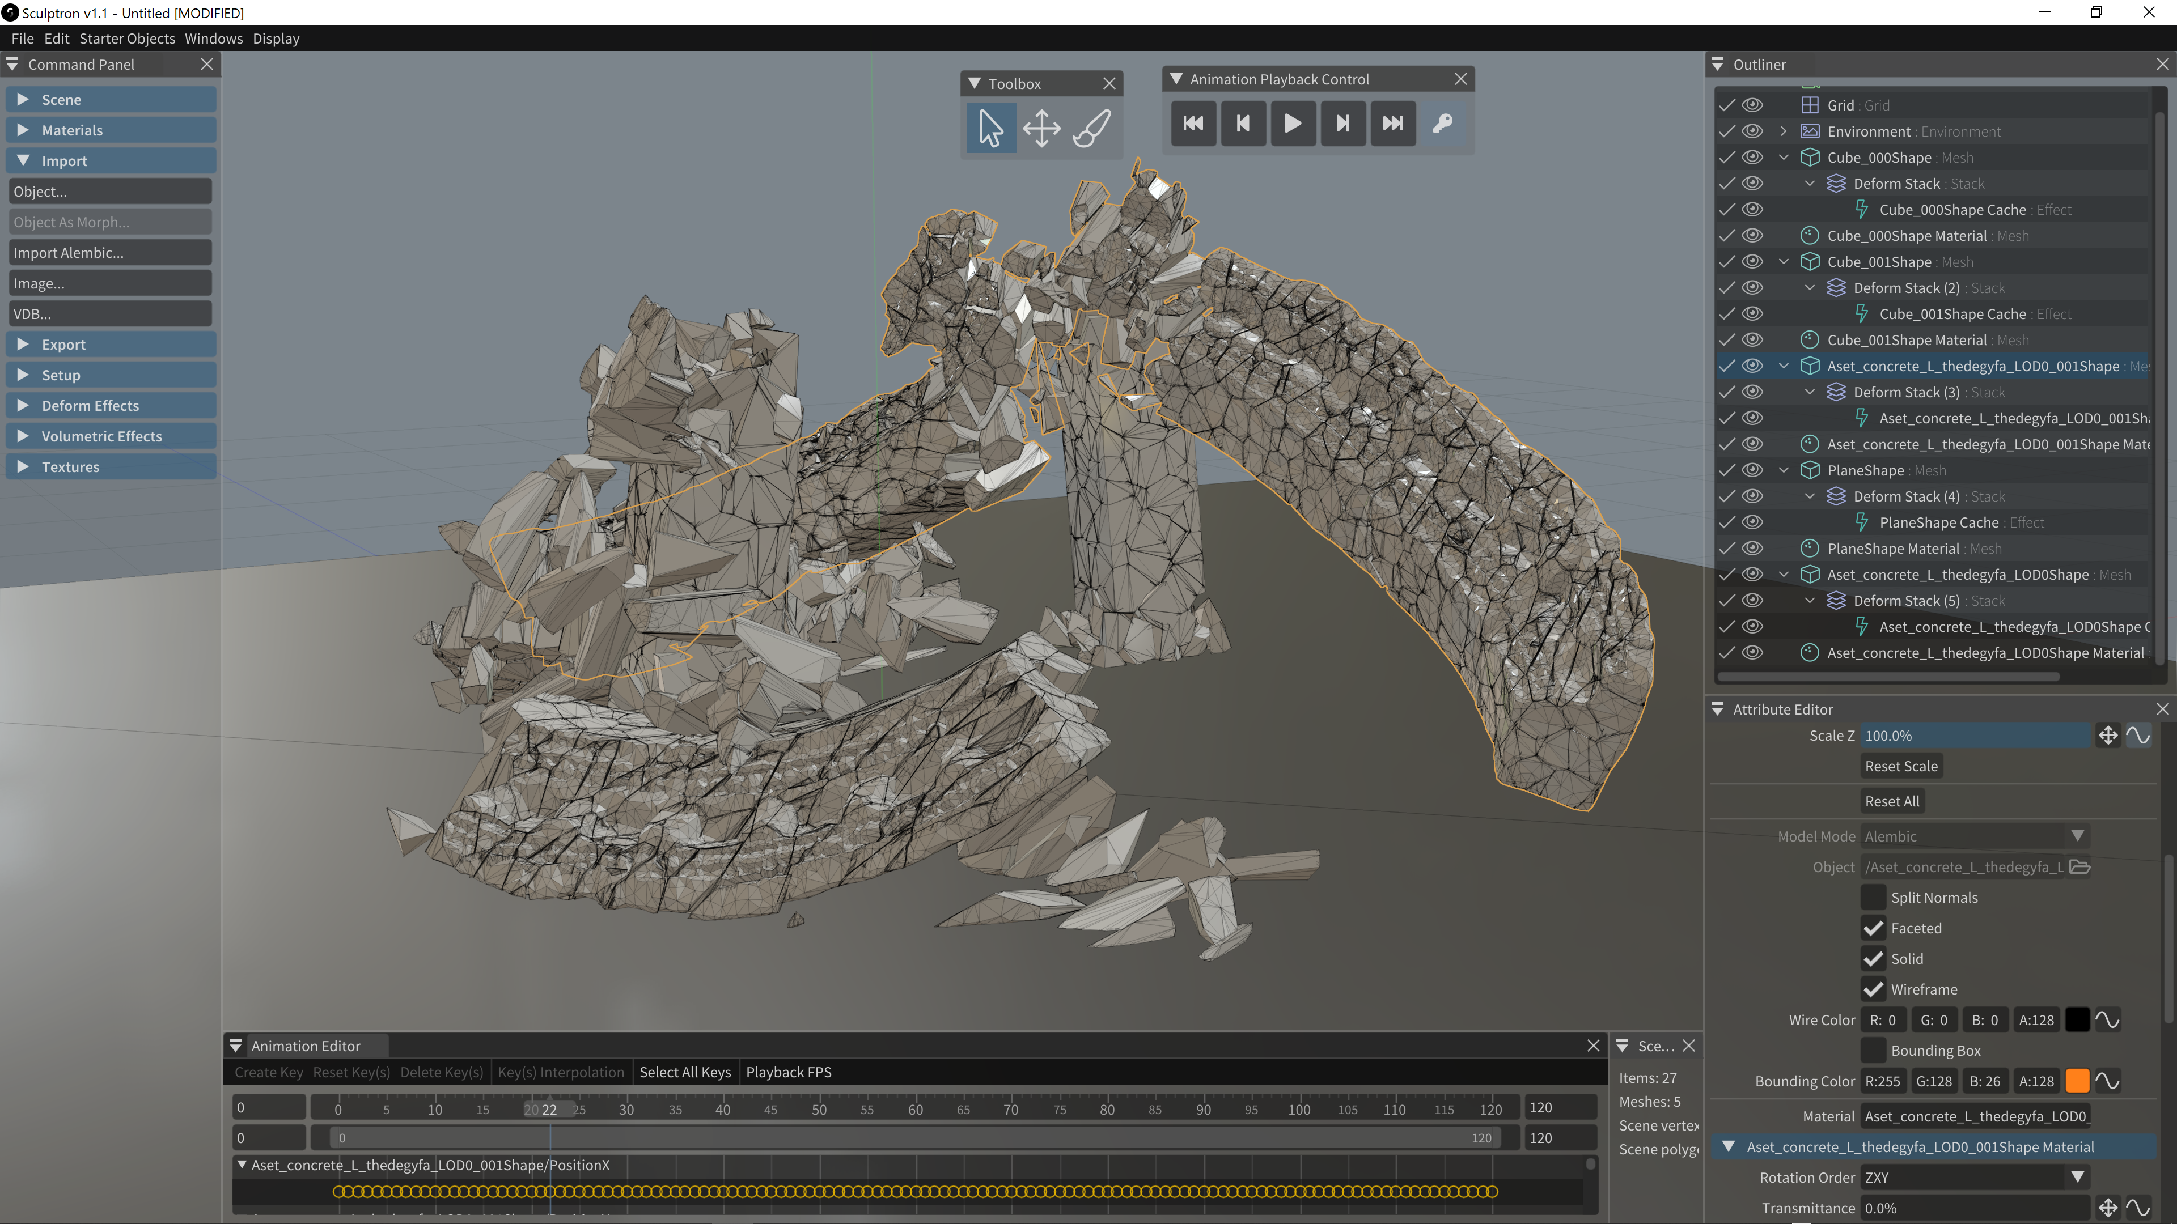This screenshot has width=2177, height=1224.
Task: Jump to first frame in playback control
Action: click(x=1193, y=124)
